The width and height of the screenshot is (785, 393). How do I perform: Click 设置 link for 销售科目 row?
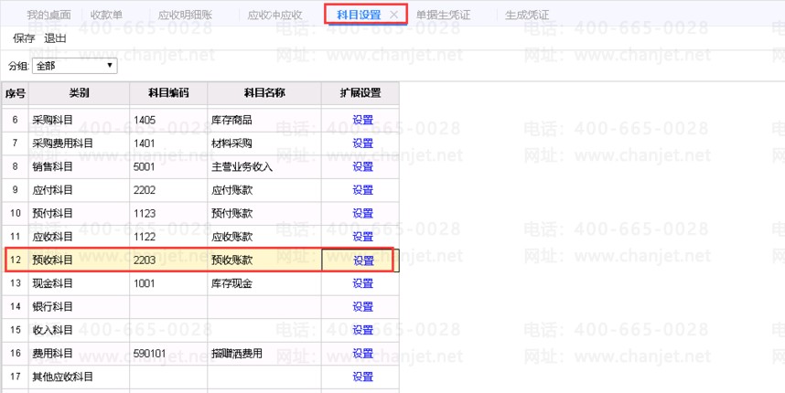point(363,166)
